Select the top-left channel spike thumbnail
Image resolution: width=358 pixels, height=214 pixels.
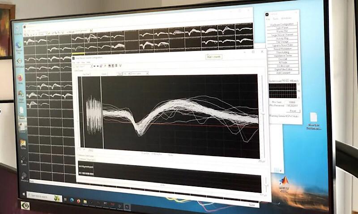click(x=30, y=41)
